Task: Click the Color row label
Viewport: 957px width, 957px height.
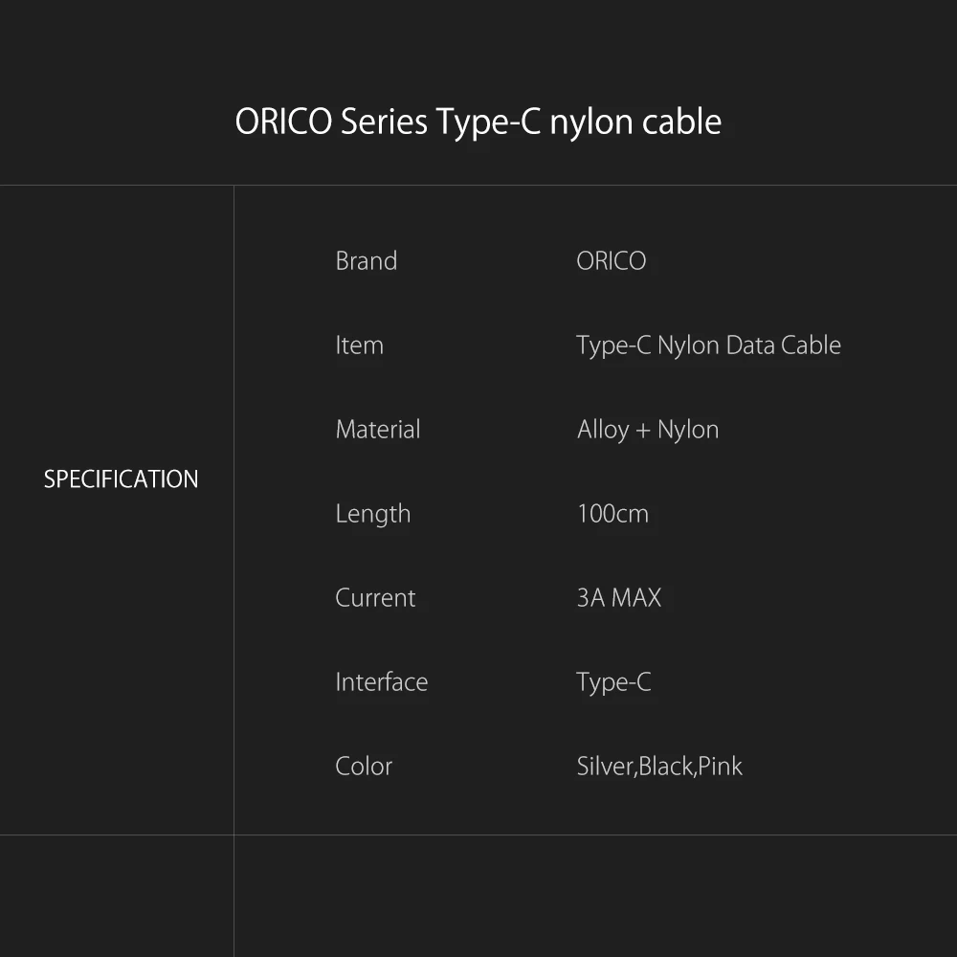Action: coord(364,767)
